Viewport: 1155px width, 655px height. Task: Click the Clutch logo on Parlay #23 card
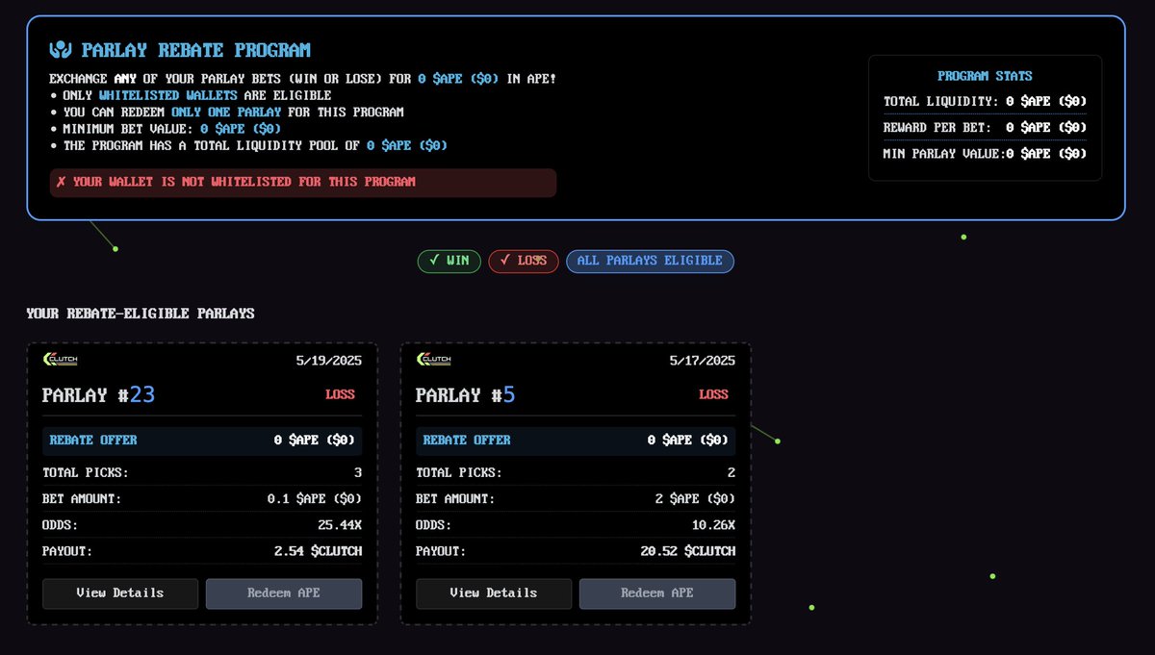point(60,360)
